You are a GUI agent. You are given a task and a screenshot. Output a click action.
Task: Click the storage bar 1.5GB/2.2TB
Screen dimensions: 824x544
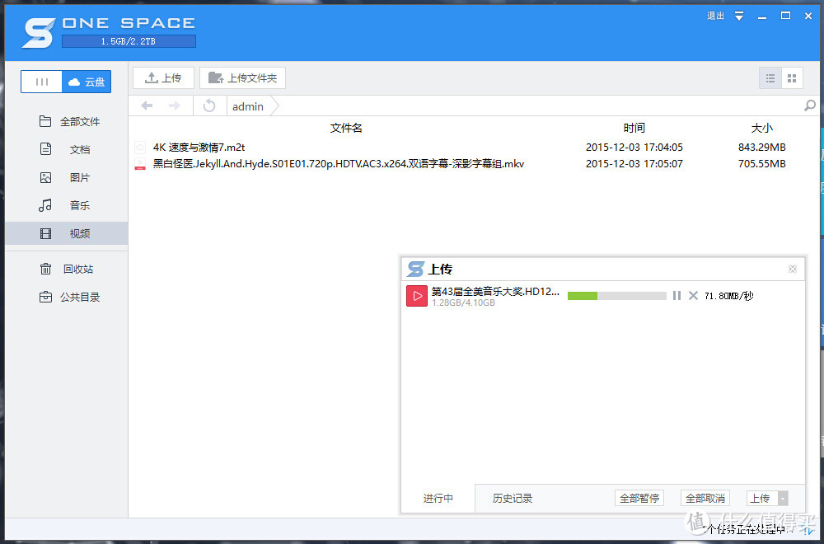point(129,41)
